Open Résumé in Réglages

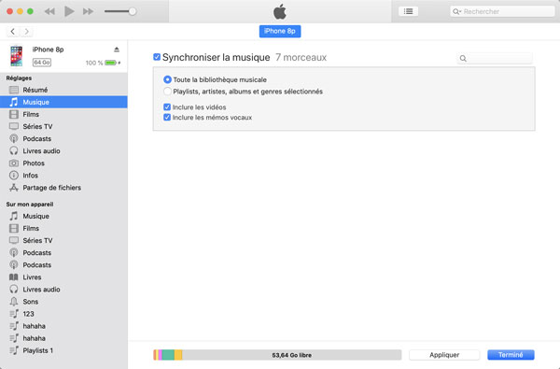click(63, 90)
